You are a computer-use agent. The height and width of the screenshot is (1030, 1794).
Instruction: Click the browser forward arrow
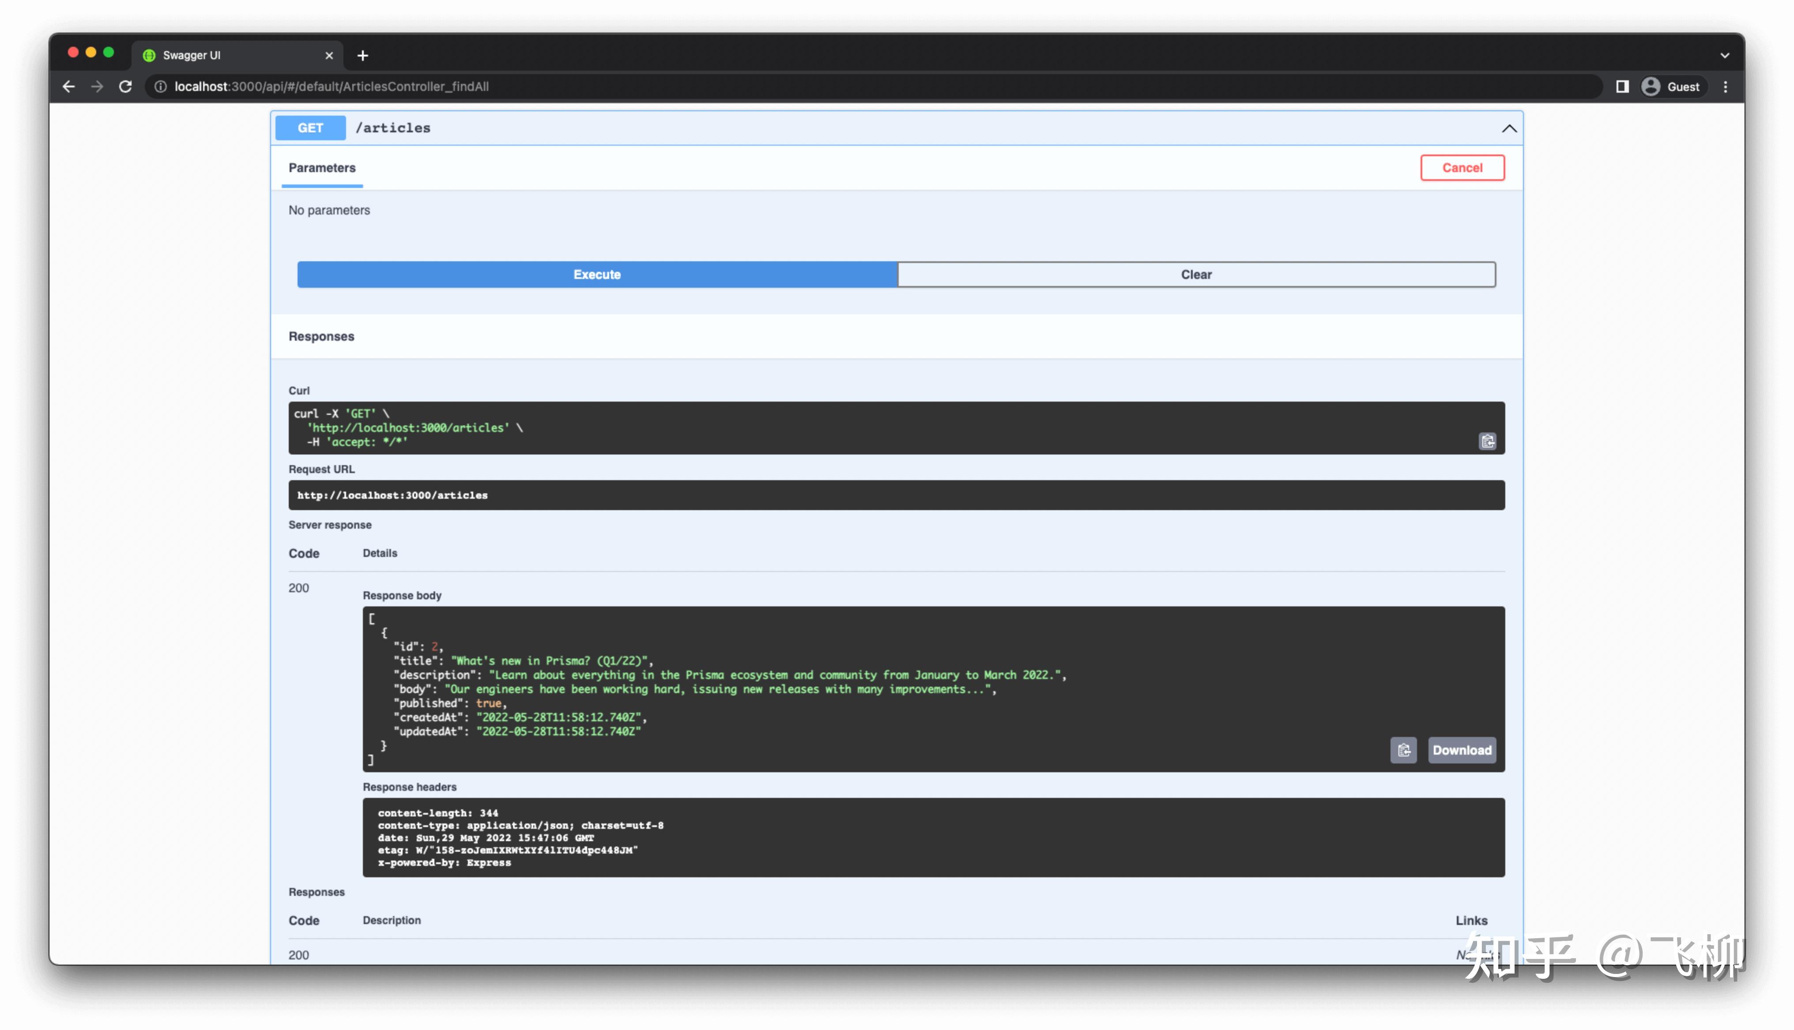(x=97, y=86)
